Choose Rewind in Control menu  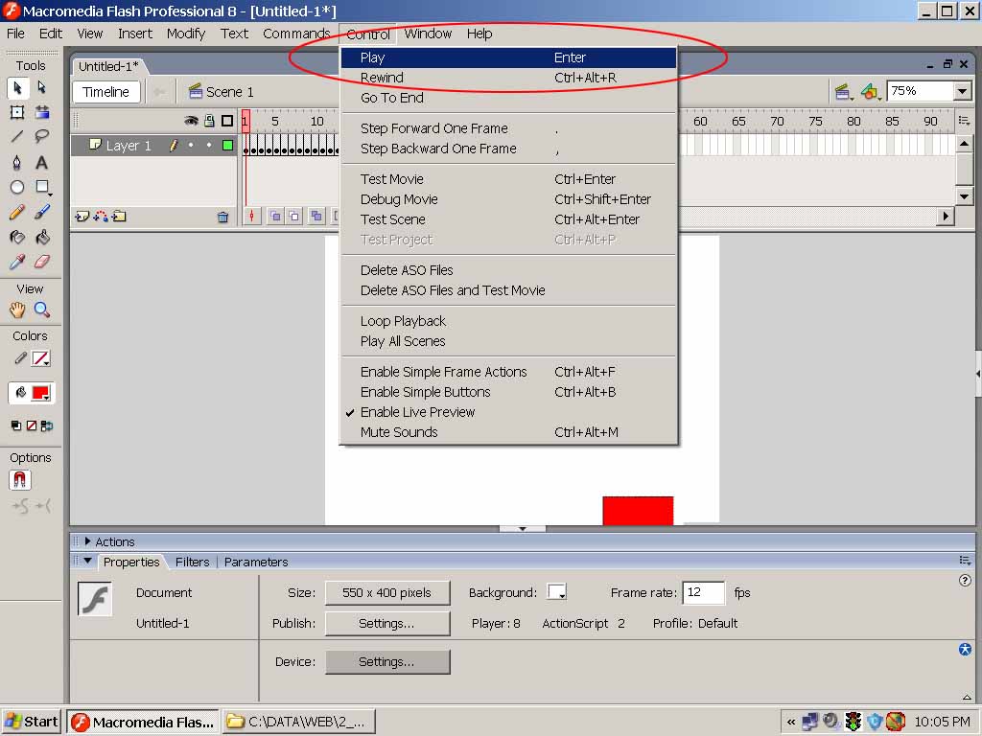click(x=508, y=78)
